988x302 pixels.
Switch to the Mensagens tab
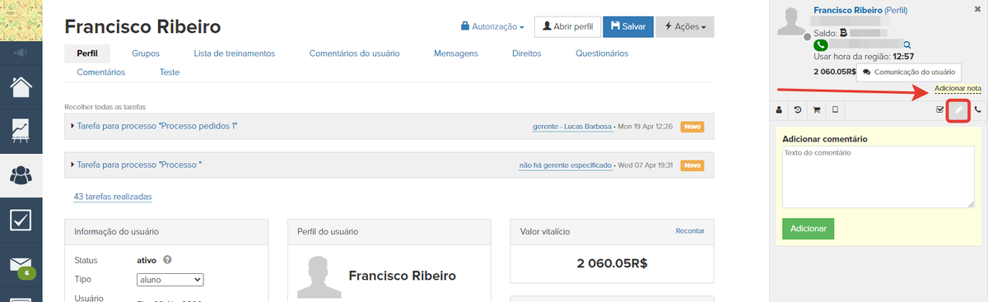point(456,53)
